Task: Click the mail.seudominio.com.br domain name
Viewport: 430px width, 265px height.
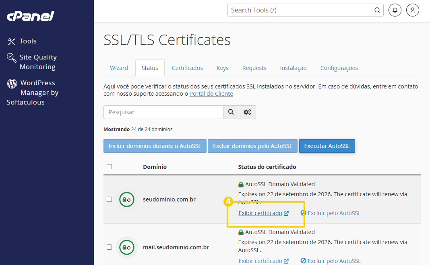Action: click(x=176, y=247)
